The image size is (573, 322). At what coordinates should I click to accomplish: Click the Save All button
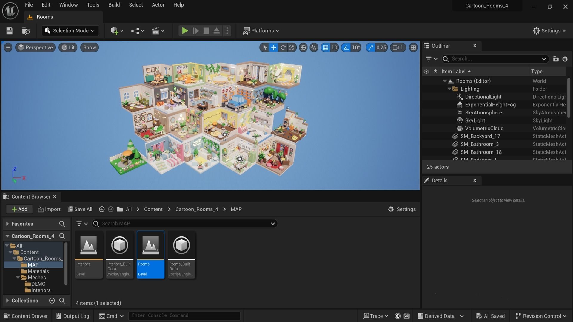80,209
